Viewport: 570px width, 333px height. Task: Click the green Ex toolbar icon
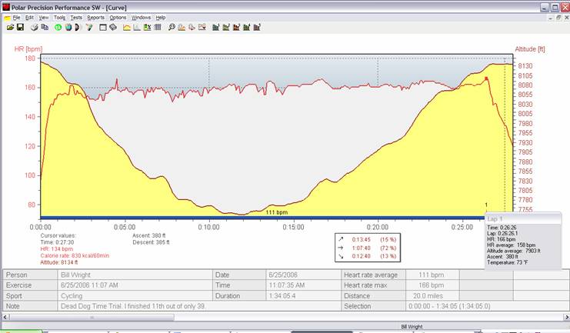[147, 27]
